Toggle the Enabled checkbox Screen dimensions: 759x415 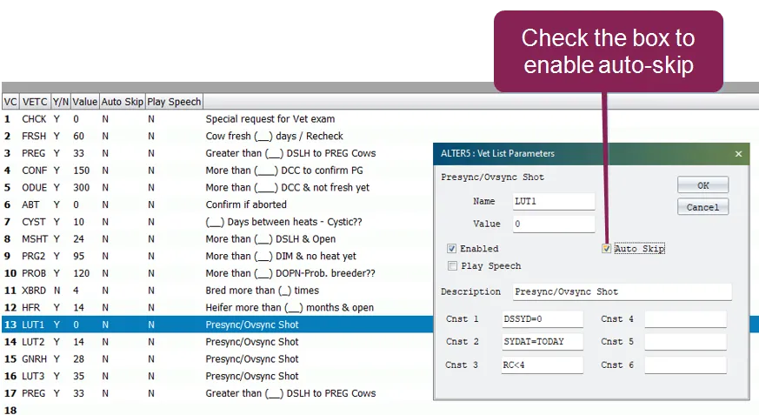coord(451,249)
